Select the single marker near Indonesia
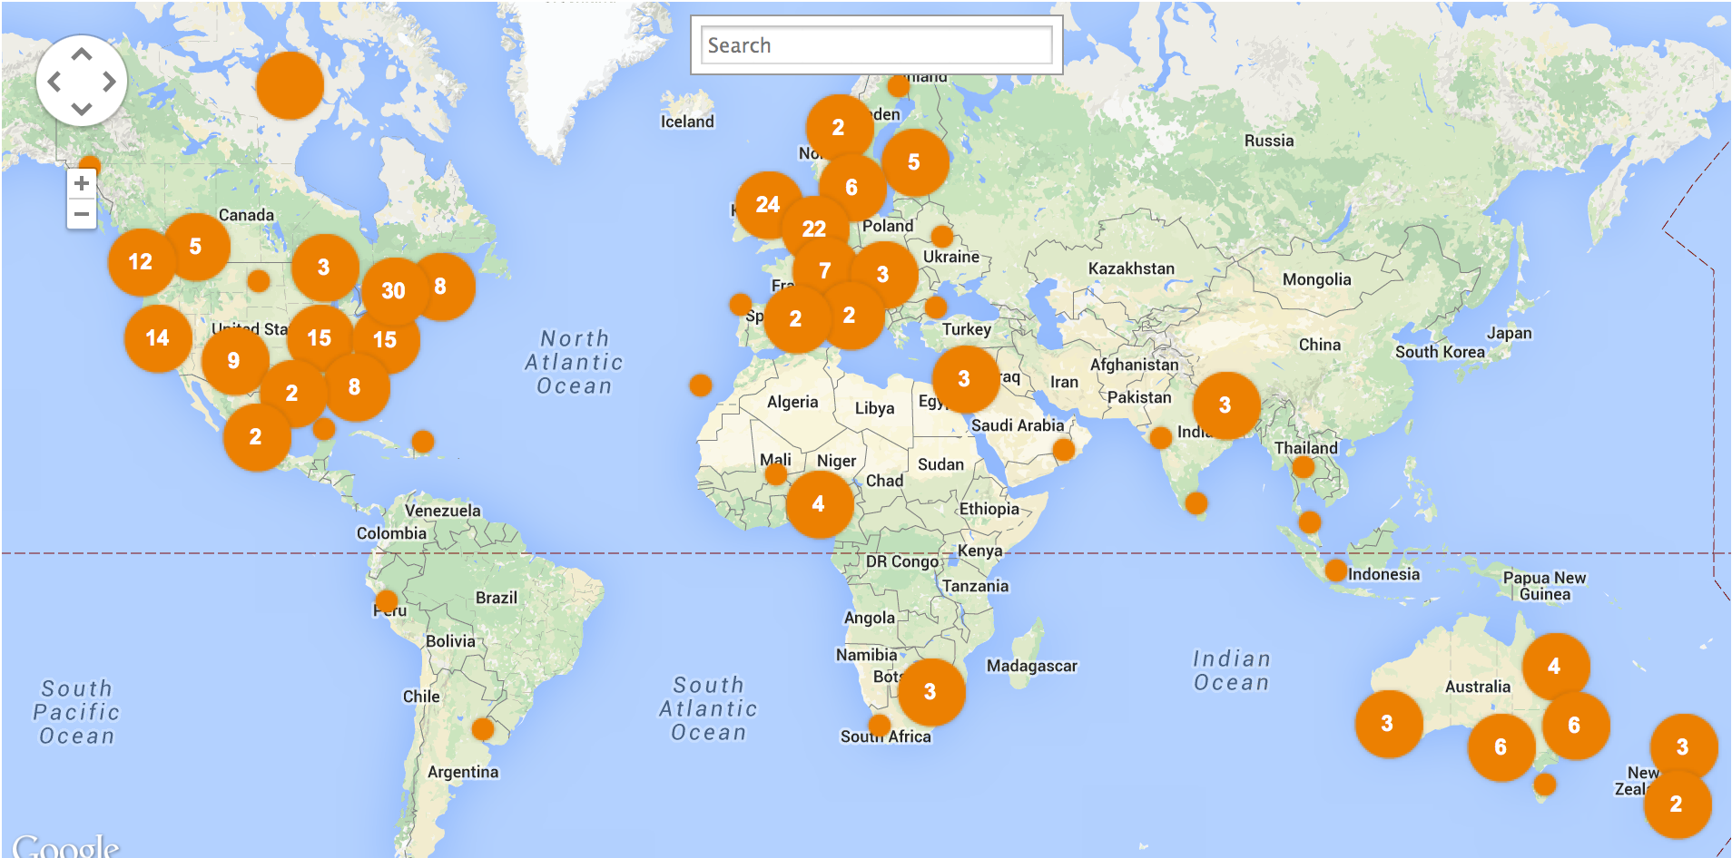The height and width of the screenshot is (858, 1732). pos(1335,570)
